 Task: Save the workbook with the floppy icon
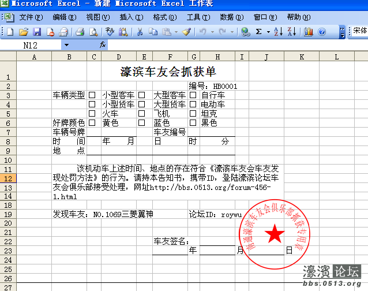(x=37, y=32)
